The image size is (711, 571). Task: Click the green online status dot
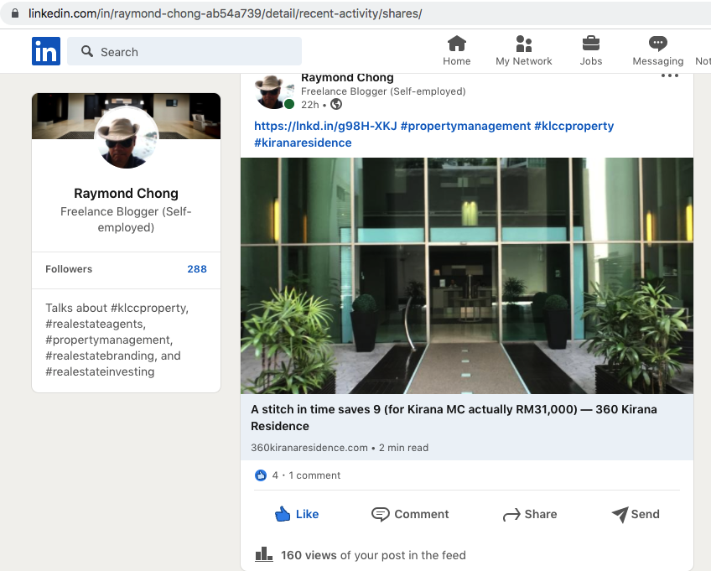288,104
